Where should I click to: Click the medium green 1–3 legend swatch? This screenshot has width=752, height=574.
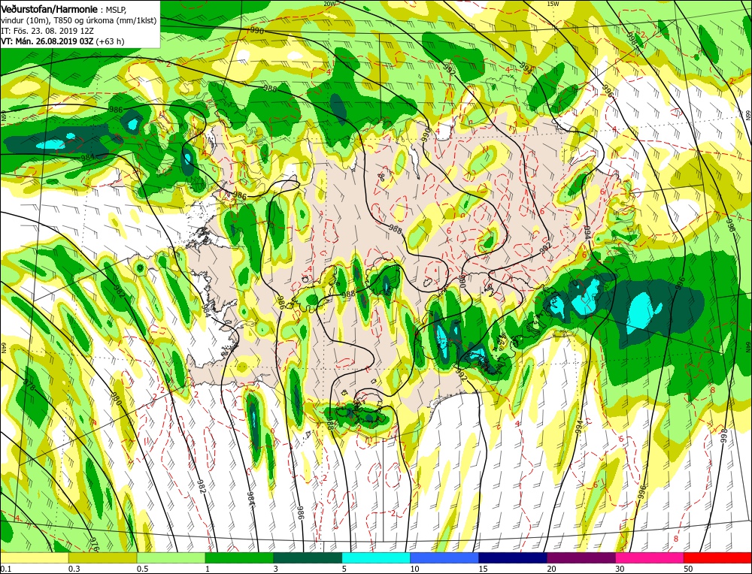click(239, 557)
